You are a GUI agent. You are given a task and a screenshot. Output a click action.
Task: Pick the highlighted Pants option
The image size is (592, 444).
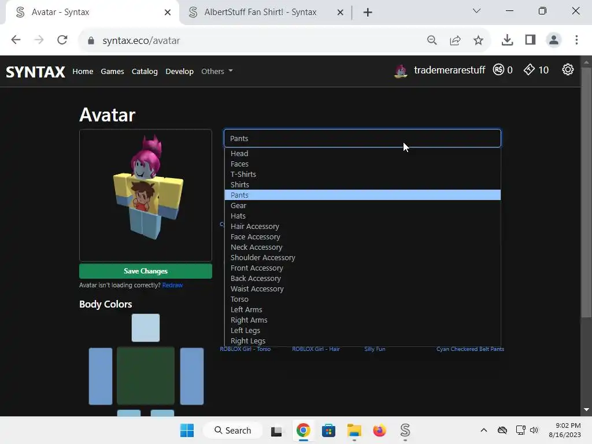(362, 195)
